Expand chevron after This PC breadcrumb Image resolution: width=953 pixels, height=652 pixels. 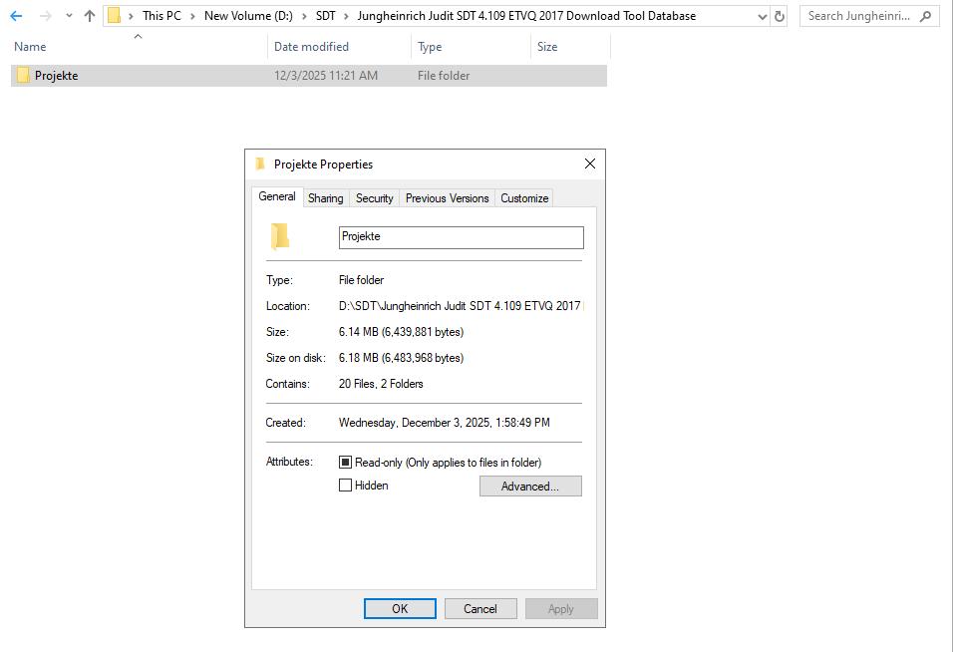point(192,16)
